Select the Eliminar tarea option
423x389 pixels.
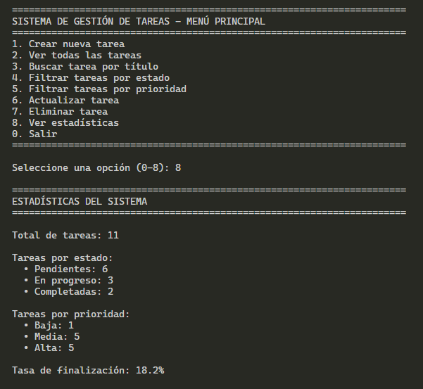60,111
